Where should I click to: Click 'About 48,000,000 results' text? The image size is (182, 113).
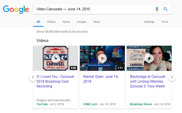(x=62, y=32)
